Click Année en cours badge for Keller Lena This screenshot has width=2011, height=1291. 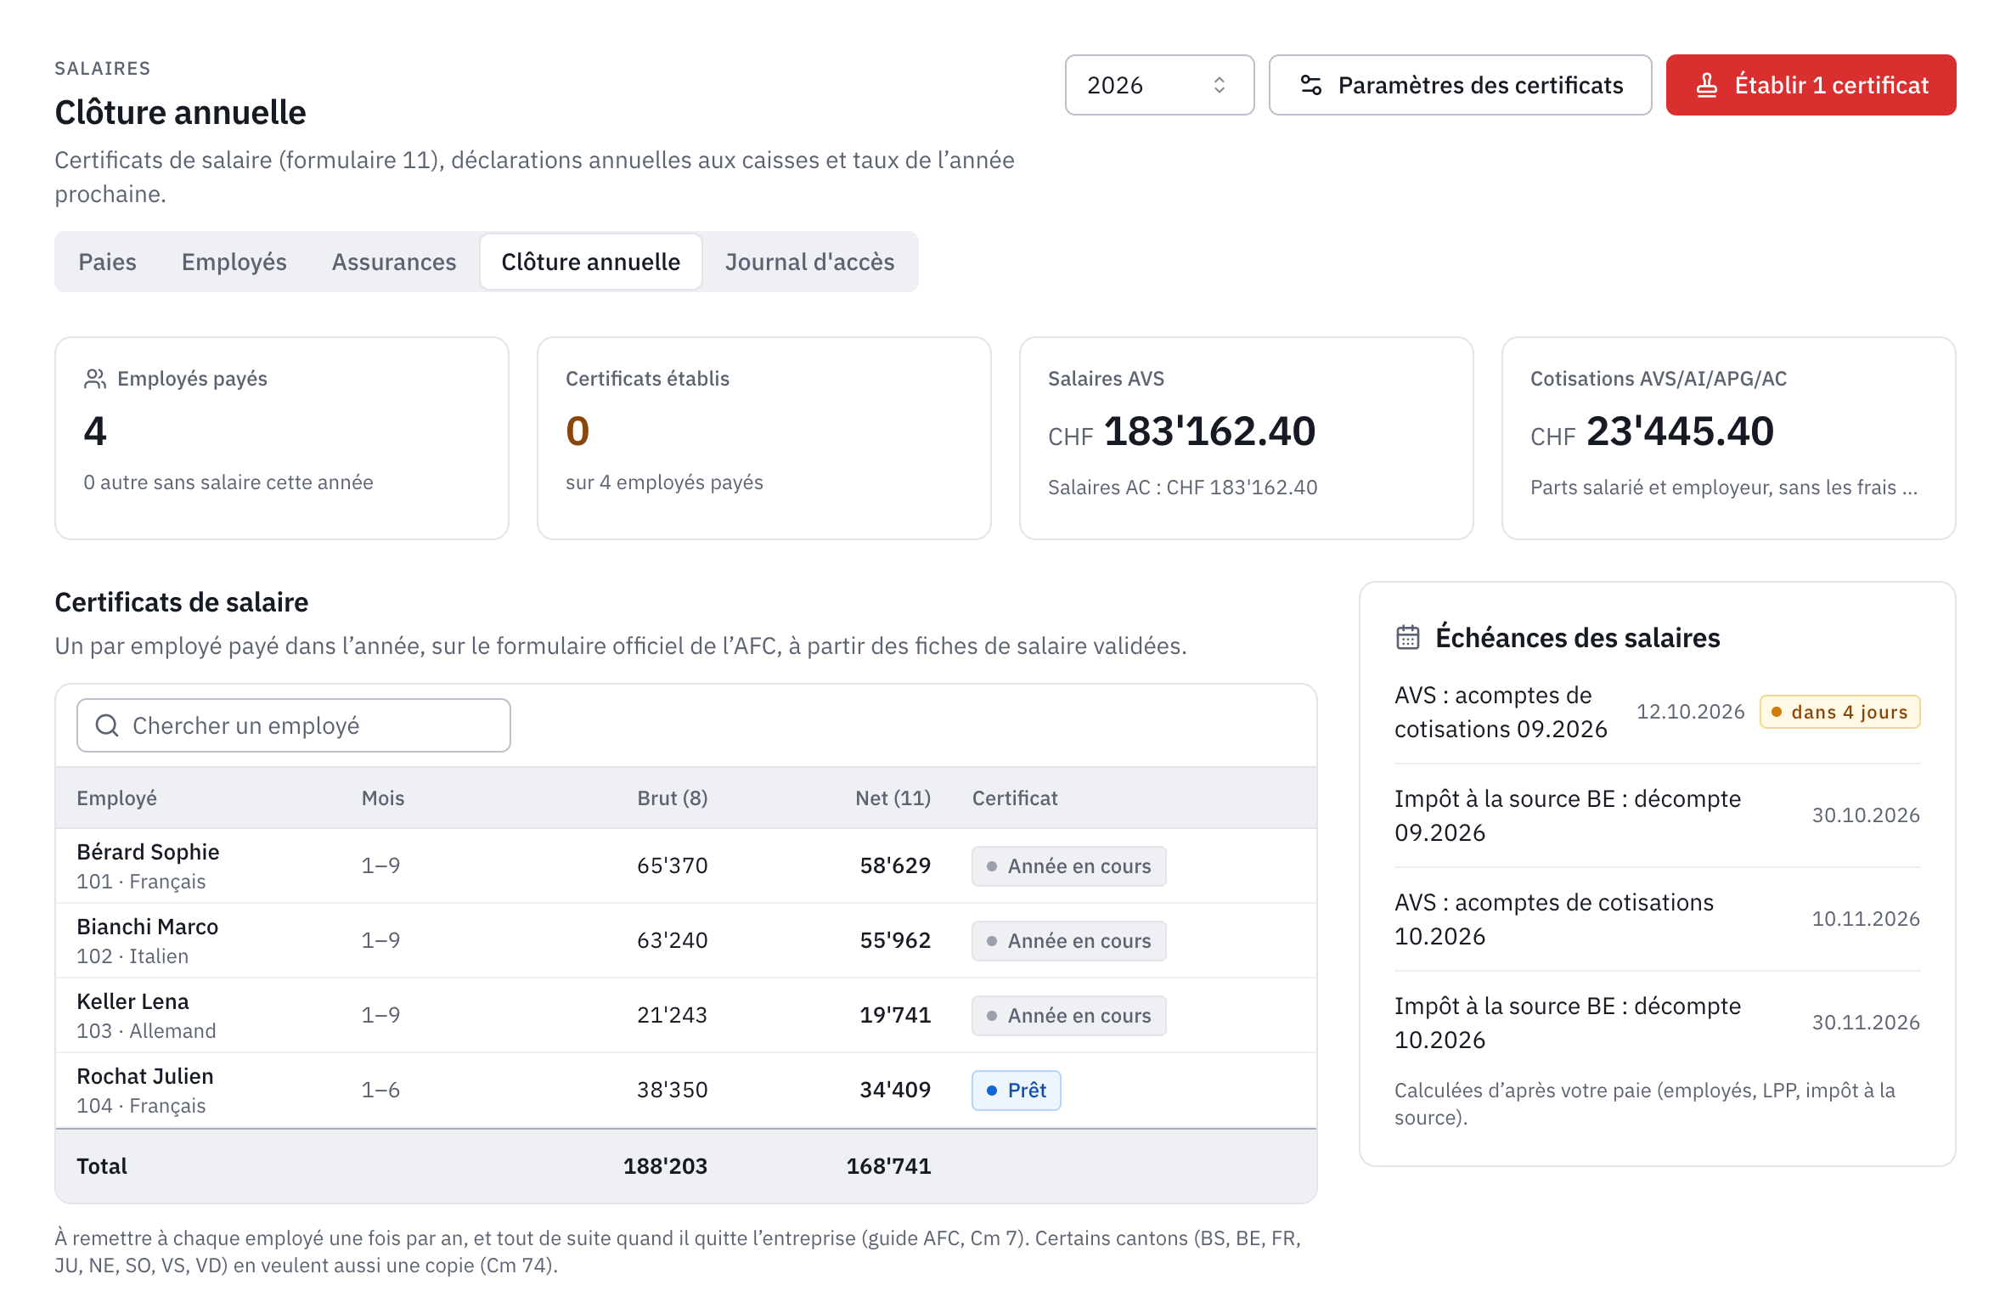tap(1069, 1016)
